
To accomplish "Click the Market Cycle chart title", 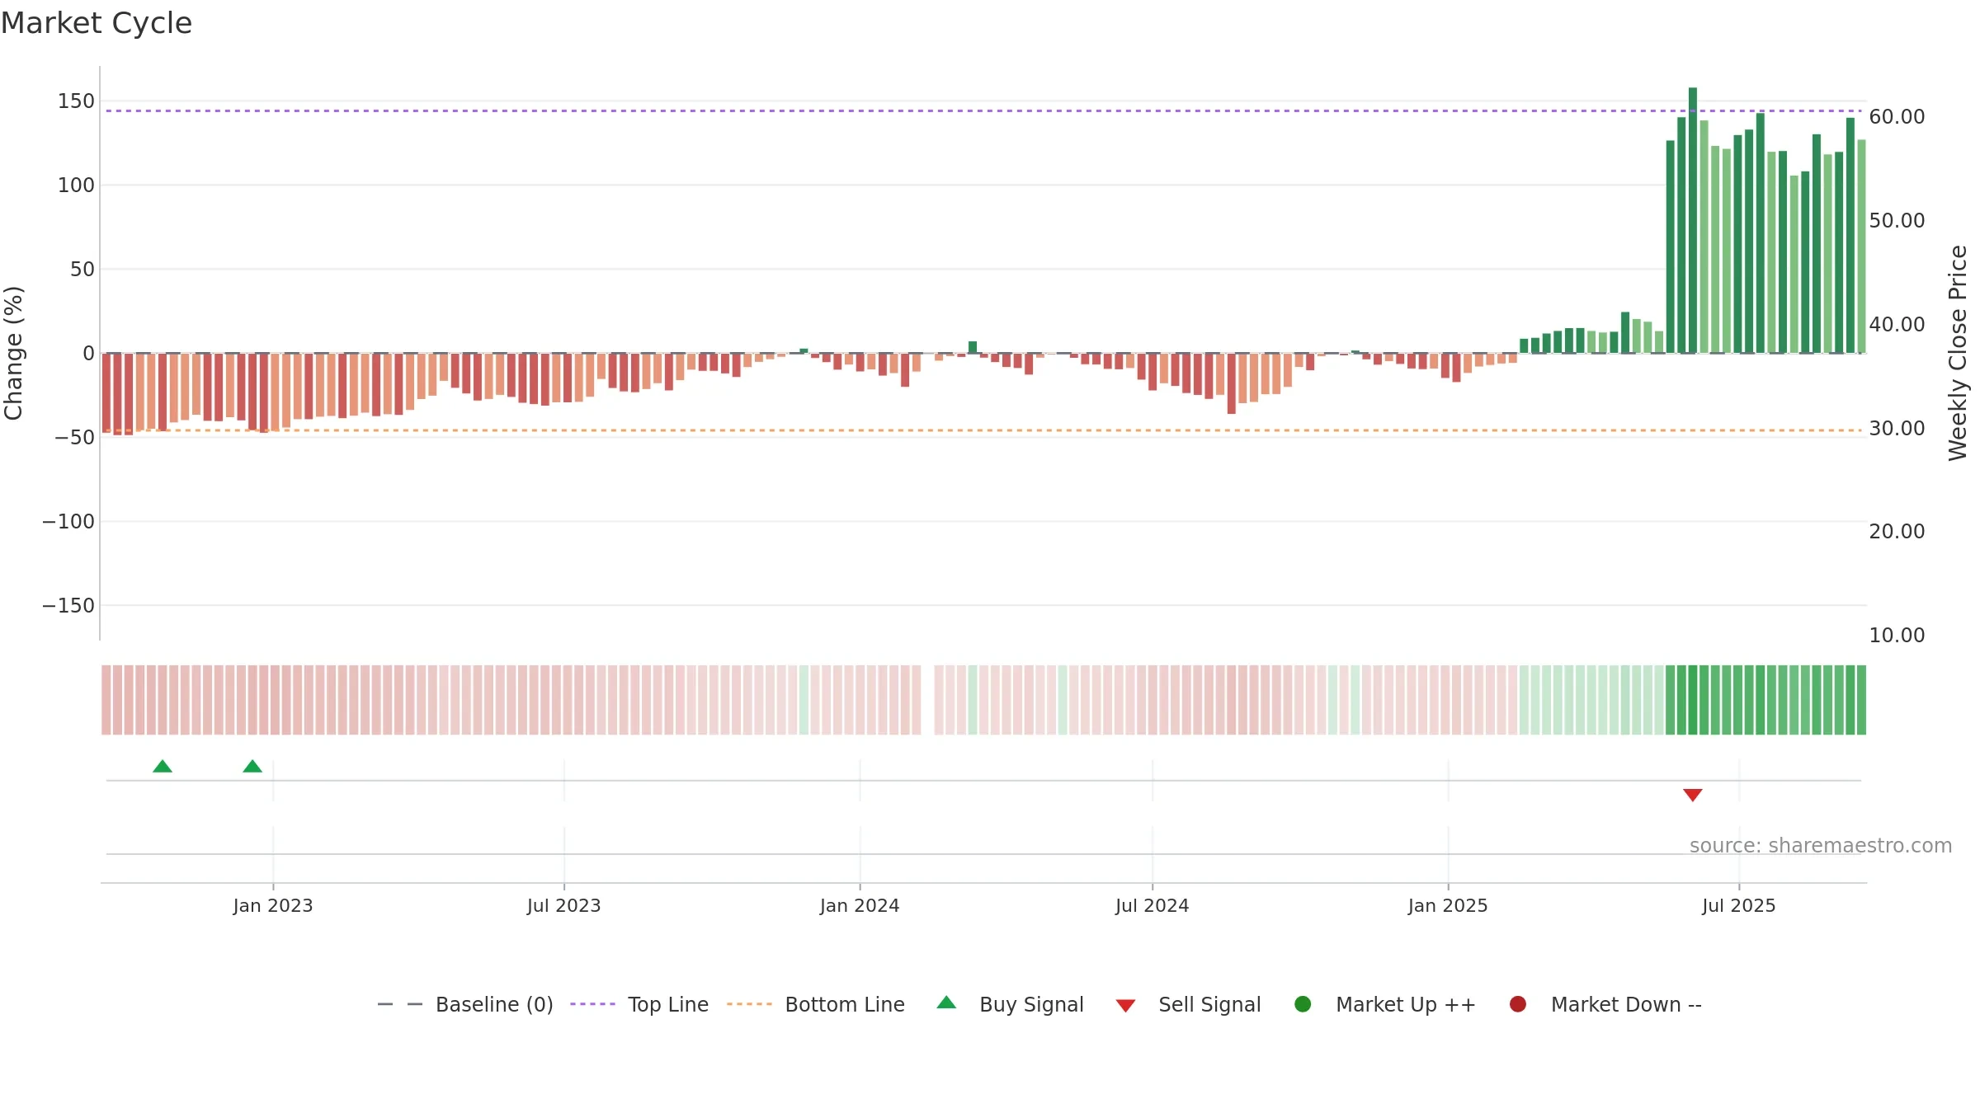I will [x=97, y=23].
